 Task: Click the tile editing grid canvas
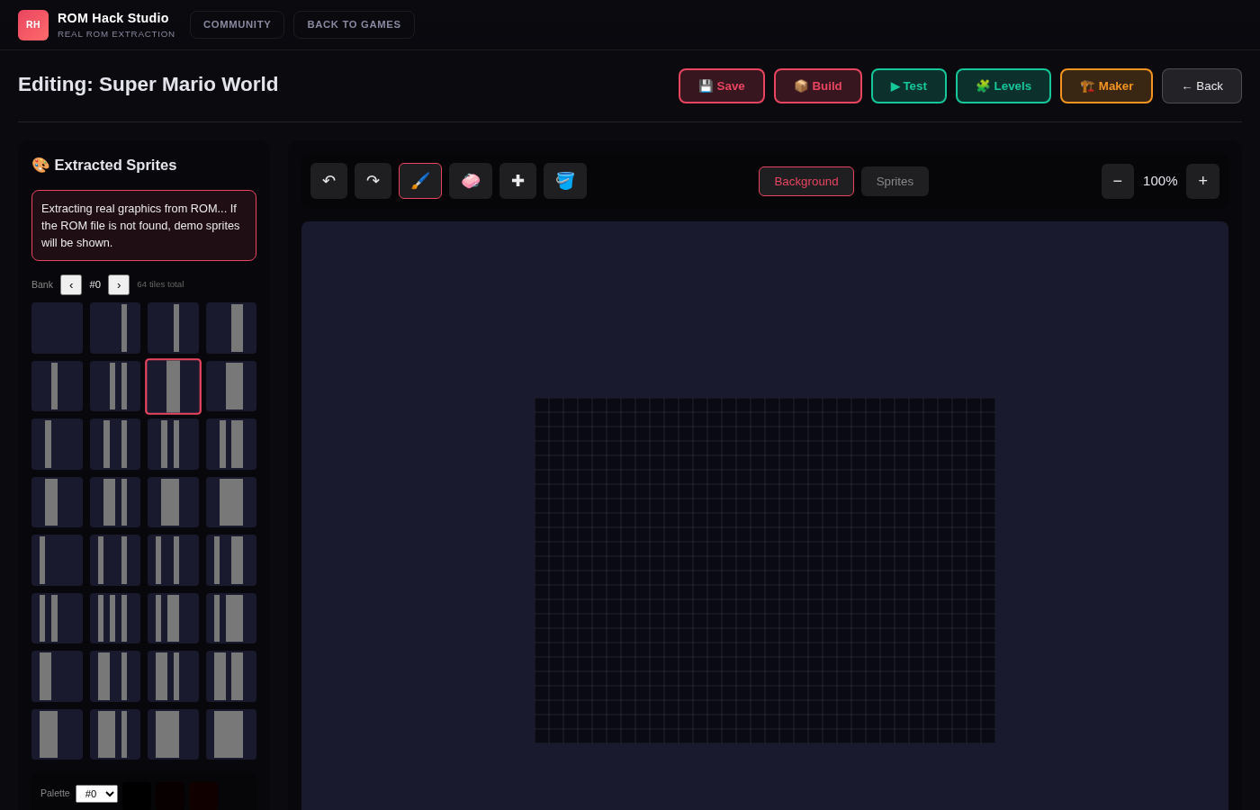765,571
